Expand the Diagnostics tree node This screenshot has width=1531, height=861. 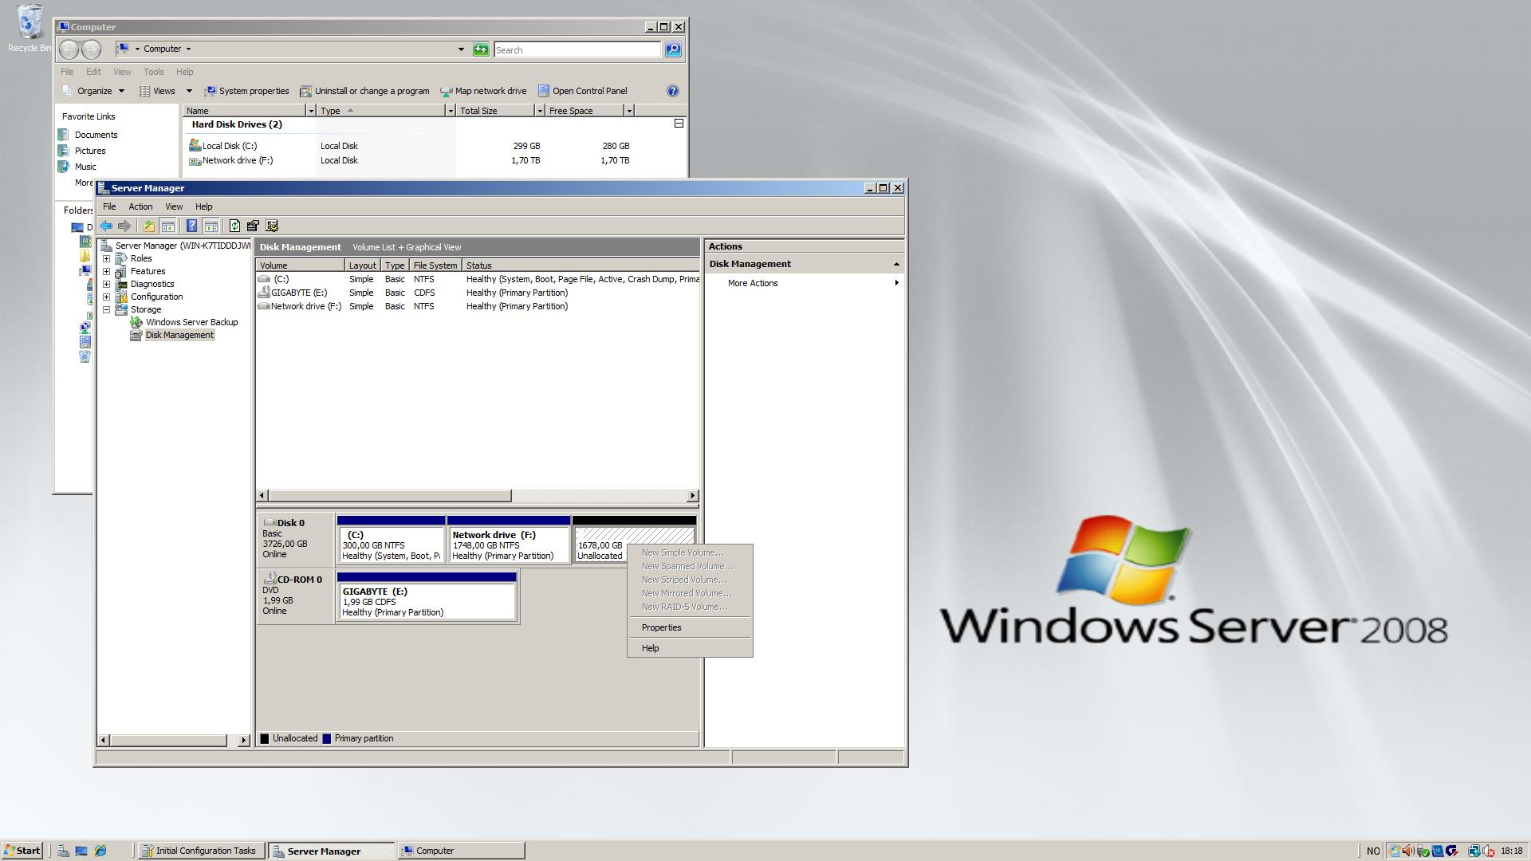[107, 284]
